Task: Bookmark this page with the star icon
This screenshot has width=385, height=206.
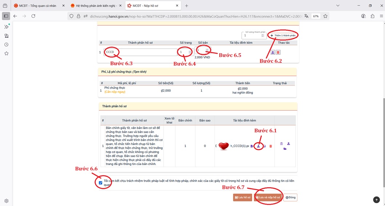Action: tap(325, 16)
